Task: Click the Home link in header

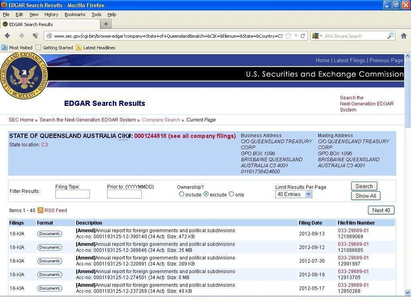Action: click(x=322, y=60)
